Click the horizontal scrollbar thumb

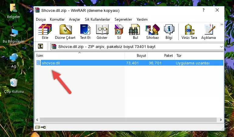point(128,120)
